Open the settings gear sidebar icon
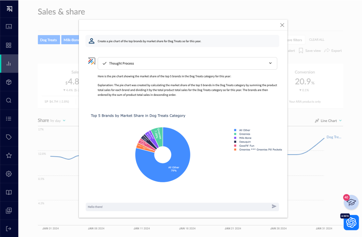The width and height of the screenshot is (362, 237). click(9, 174)
